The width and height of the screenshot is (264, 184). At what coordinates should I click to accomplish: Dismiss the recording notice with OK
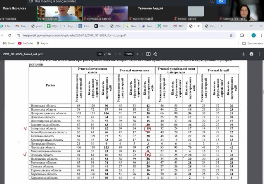click(x=221, y=2)
